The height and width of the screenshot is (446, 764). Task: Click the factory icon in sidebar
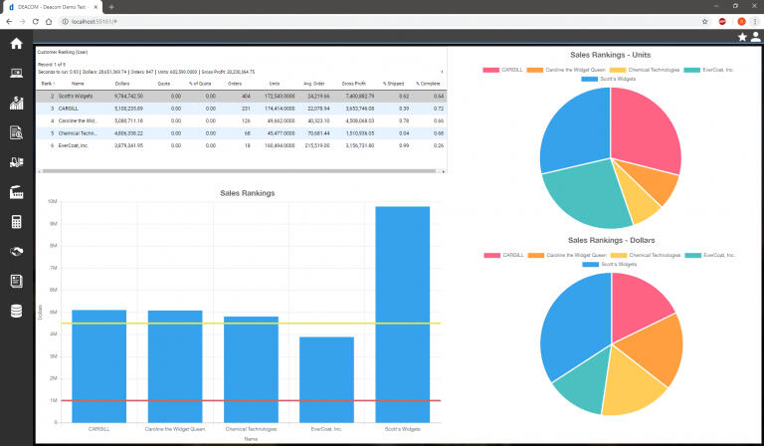click(16, 192)
